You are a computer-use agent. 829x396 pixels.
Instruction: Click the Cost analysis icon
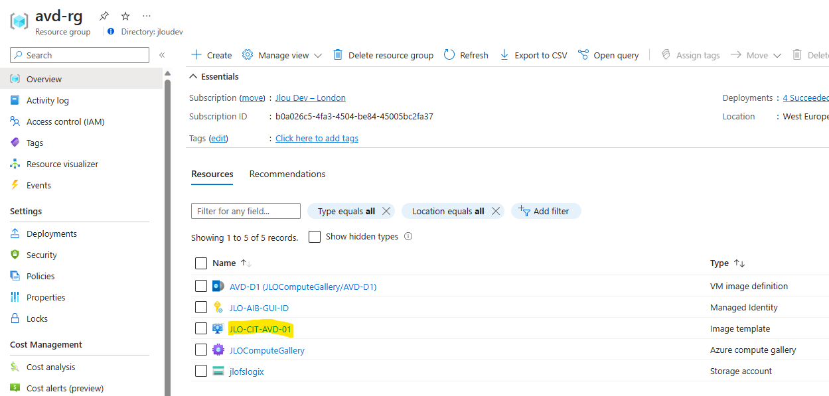(x=15, y=367)
